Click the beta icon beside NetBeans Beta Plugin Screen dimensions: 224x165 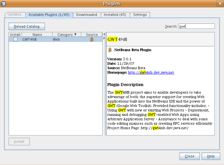(110, 50)
